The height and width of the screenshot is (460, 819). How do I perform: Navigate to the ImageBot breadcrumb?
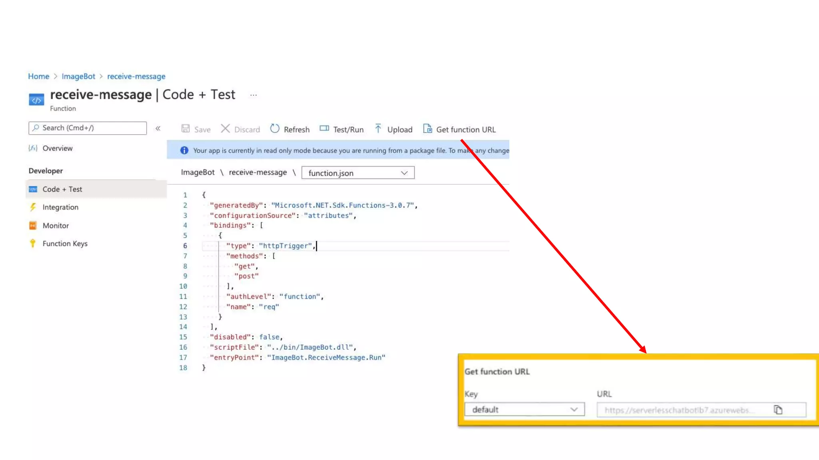78,76
